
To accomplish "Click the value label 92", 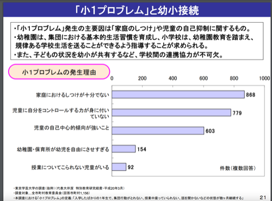I will click(x=131, y=167).
